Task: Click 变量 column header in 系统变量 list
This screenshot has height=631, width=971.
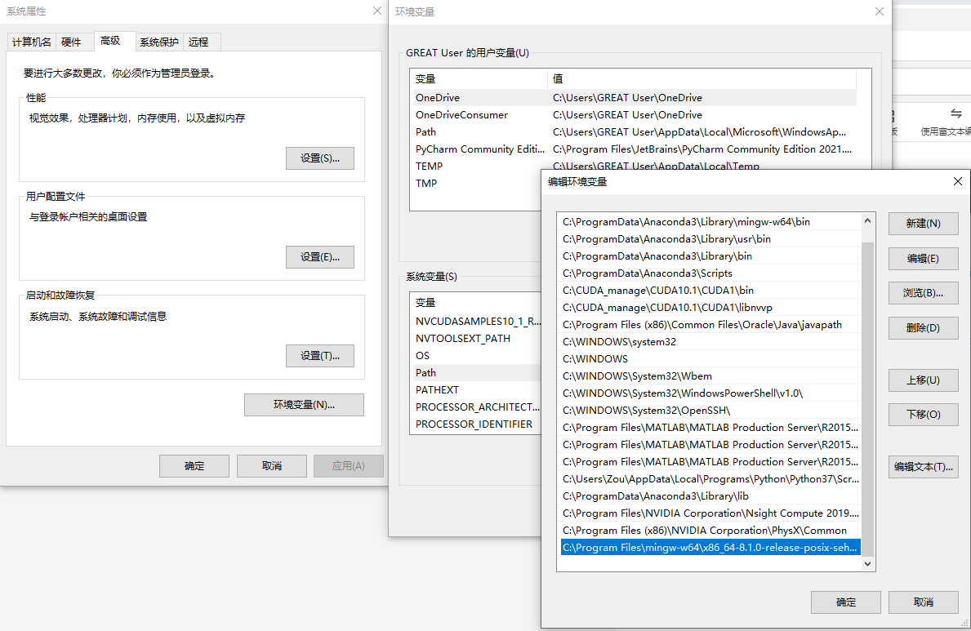Action: (476, 302)
